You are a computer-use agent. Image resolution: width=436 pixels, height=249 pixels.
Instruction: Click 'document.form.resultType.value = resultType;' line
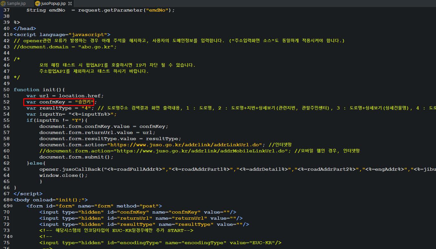(110, 139)
